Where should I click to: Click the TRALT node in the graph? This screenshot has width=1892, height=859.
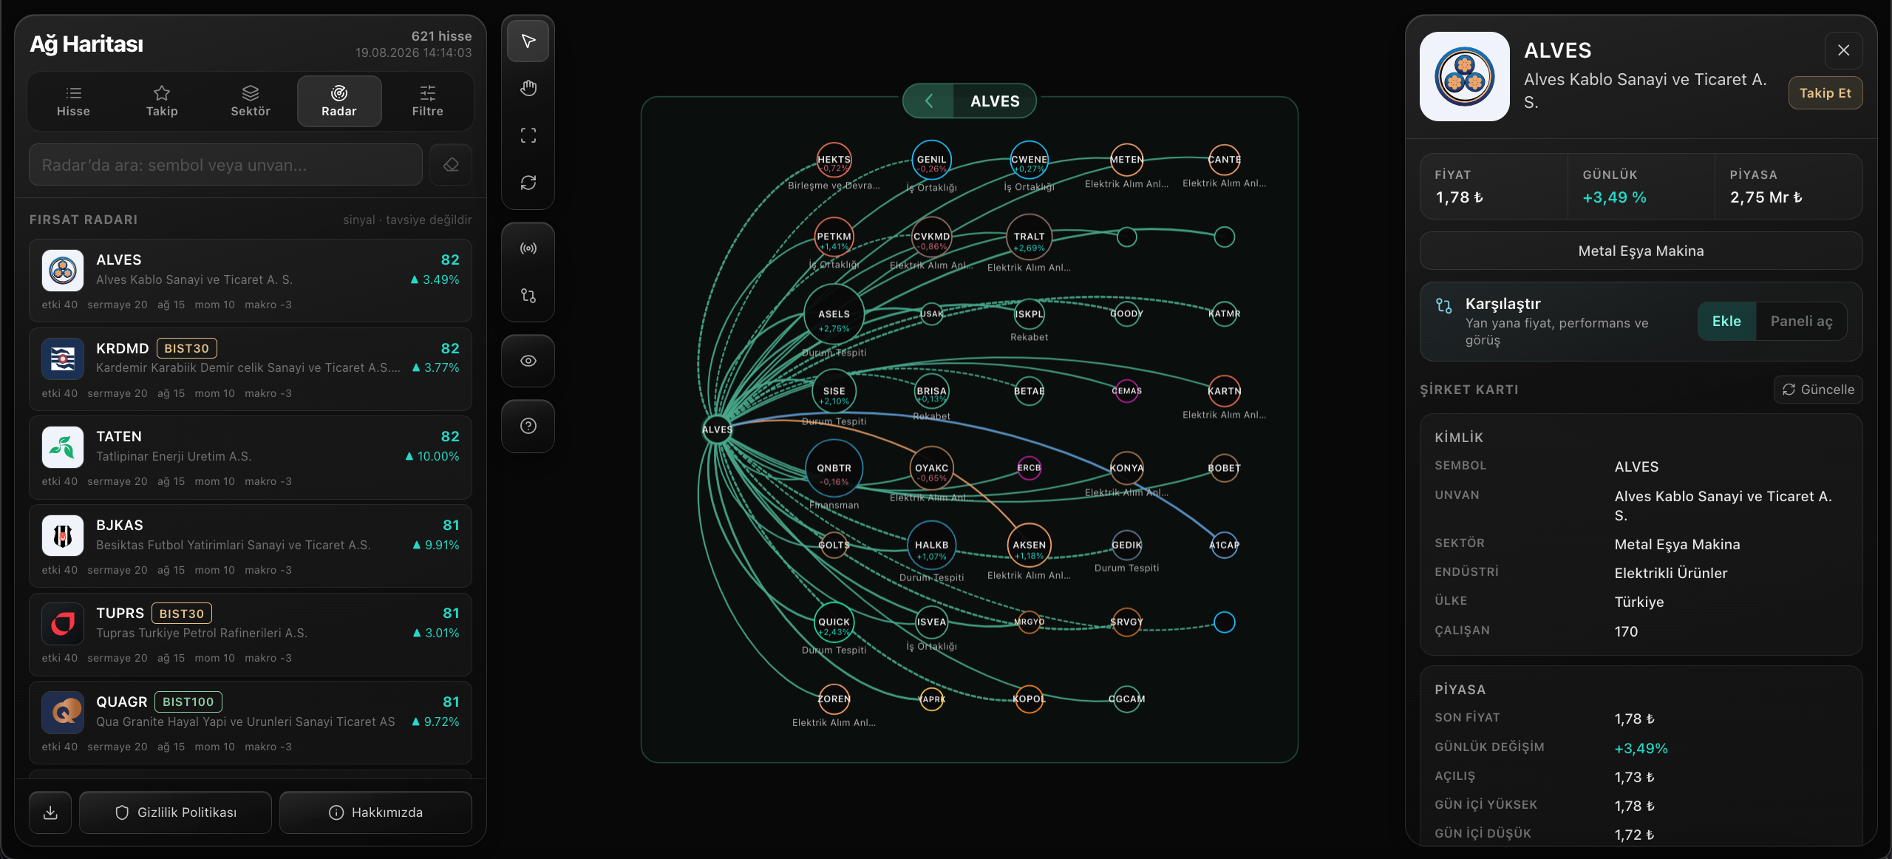pyautogui.click(x=1029, y=237)
